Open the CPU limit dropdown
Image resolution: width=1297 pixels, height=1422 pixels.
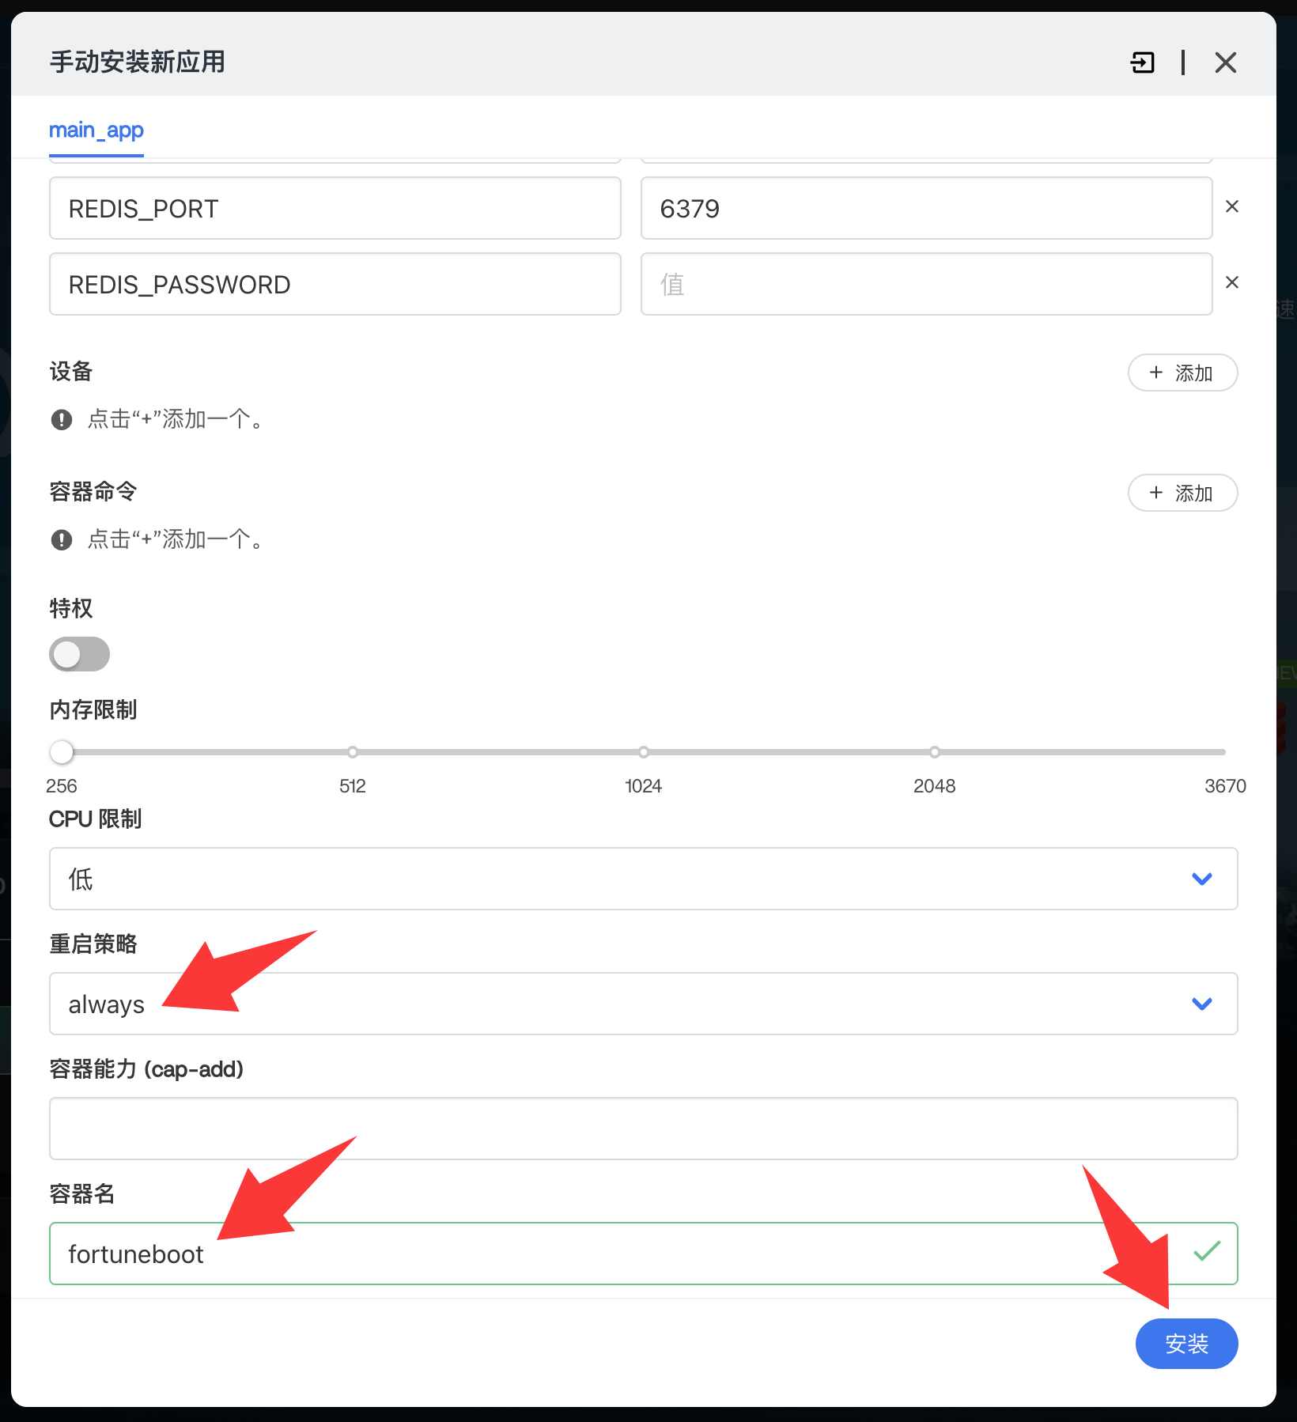633,879
